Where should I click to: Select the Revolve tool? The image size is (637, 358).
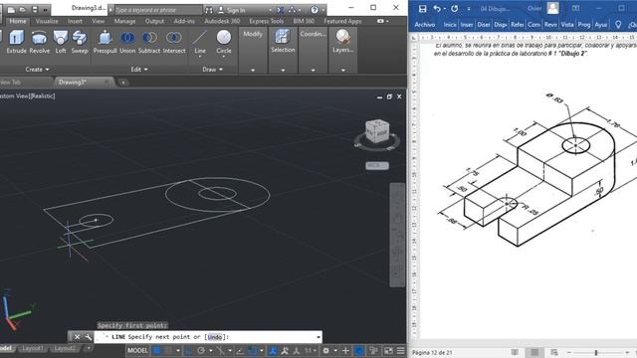[x=40, y=42]
